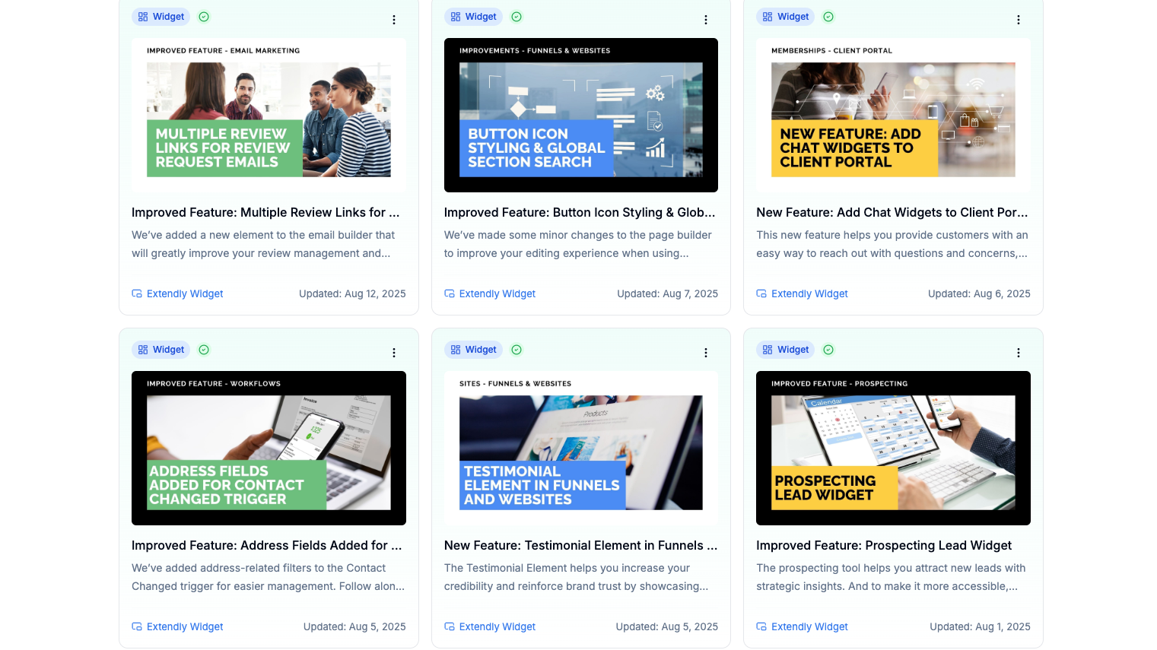This screenshot has width=1157, height=650.
Task: Open Button Icon Styling thumbnail image
Action: 580,116
